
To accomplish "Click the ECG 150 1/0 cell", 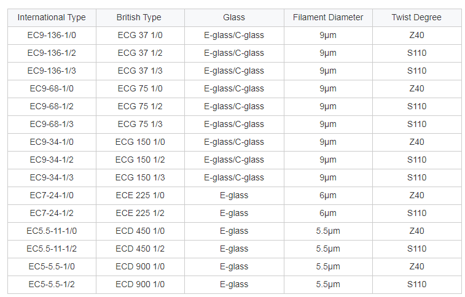I will (140, 142).
